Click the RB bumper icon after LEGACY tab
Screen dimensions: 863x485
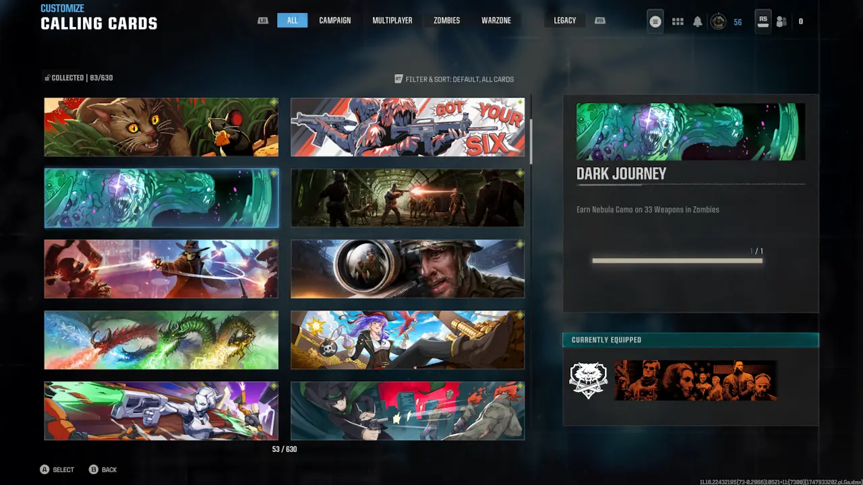600,21
